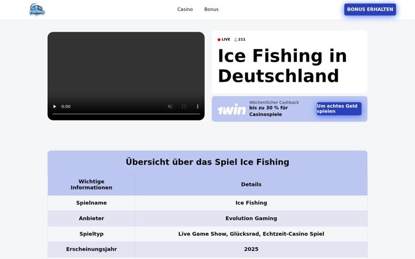
Task: Click the BONUS ERHALTEN button
Action: pos(370,9)
